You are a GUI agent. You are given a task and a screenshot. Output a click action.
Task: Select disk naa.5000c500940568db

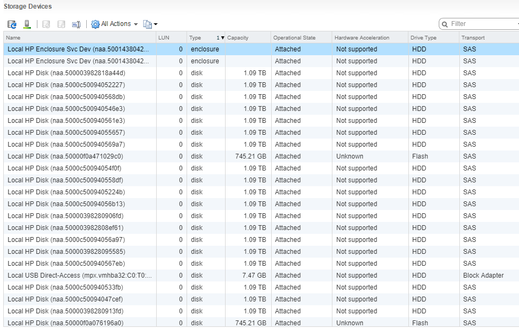click(261, 97)
